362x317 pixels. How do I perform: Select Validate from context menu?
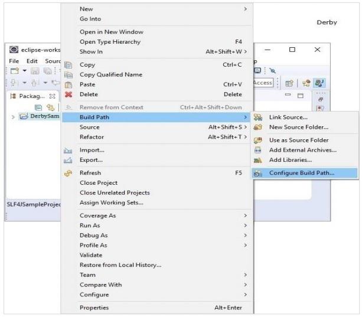(x=156, y=256)
